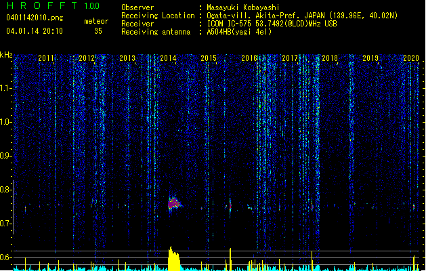Click the 'Observer' field label
Screen dimensions: 426x271
coord(137,7)
